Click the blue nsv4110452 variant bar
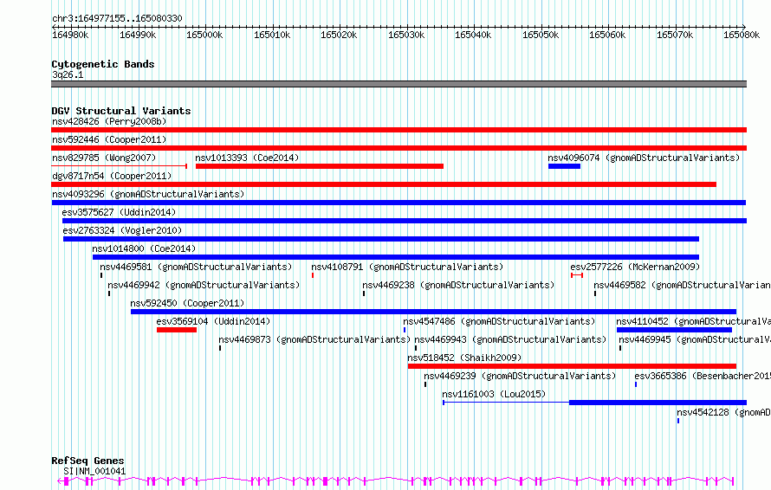 [674, 330]
